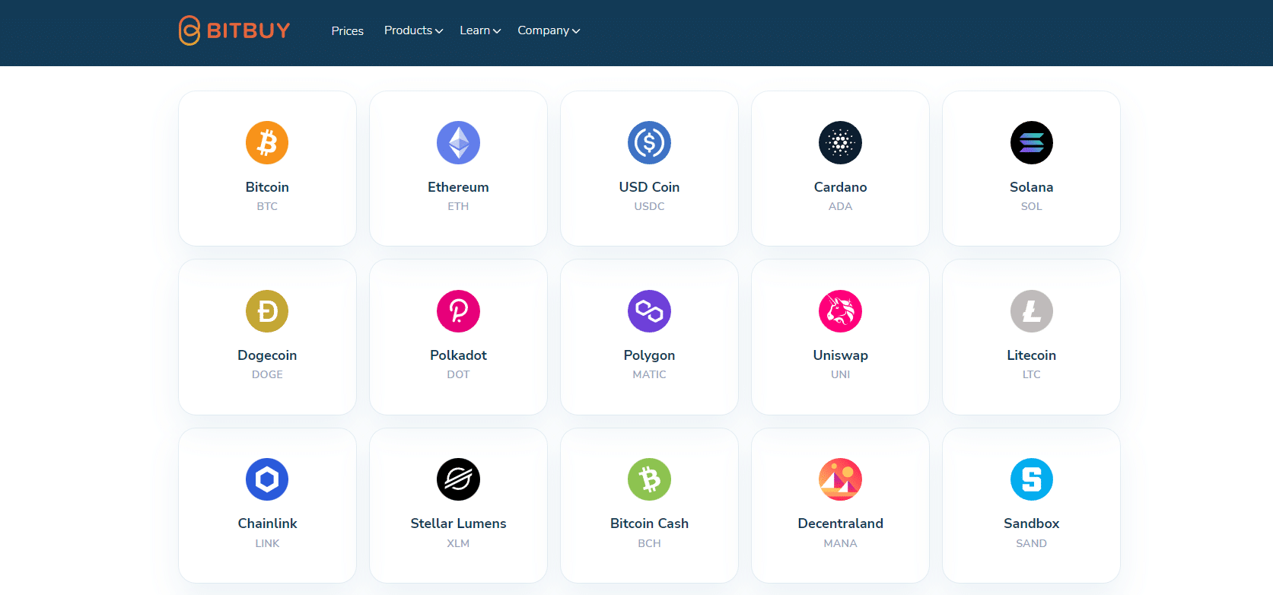This screenshot has width=1273, height=595.
Task: Click the BTC ticker label
Action: tap(267, 206)
